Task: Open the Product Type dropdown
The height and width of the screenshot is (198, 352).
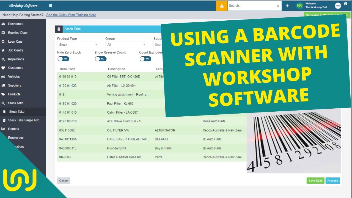Action: pyautogui.click(x=78, y=45)
